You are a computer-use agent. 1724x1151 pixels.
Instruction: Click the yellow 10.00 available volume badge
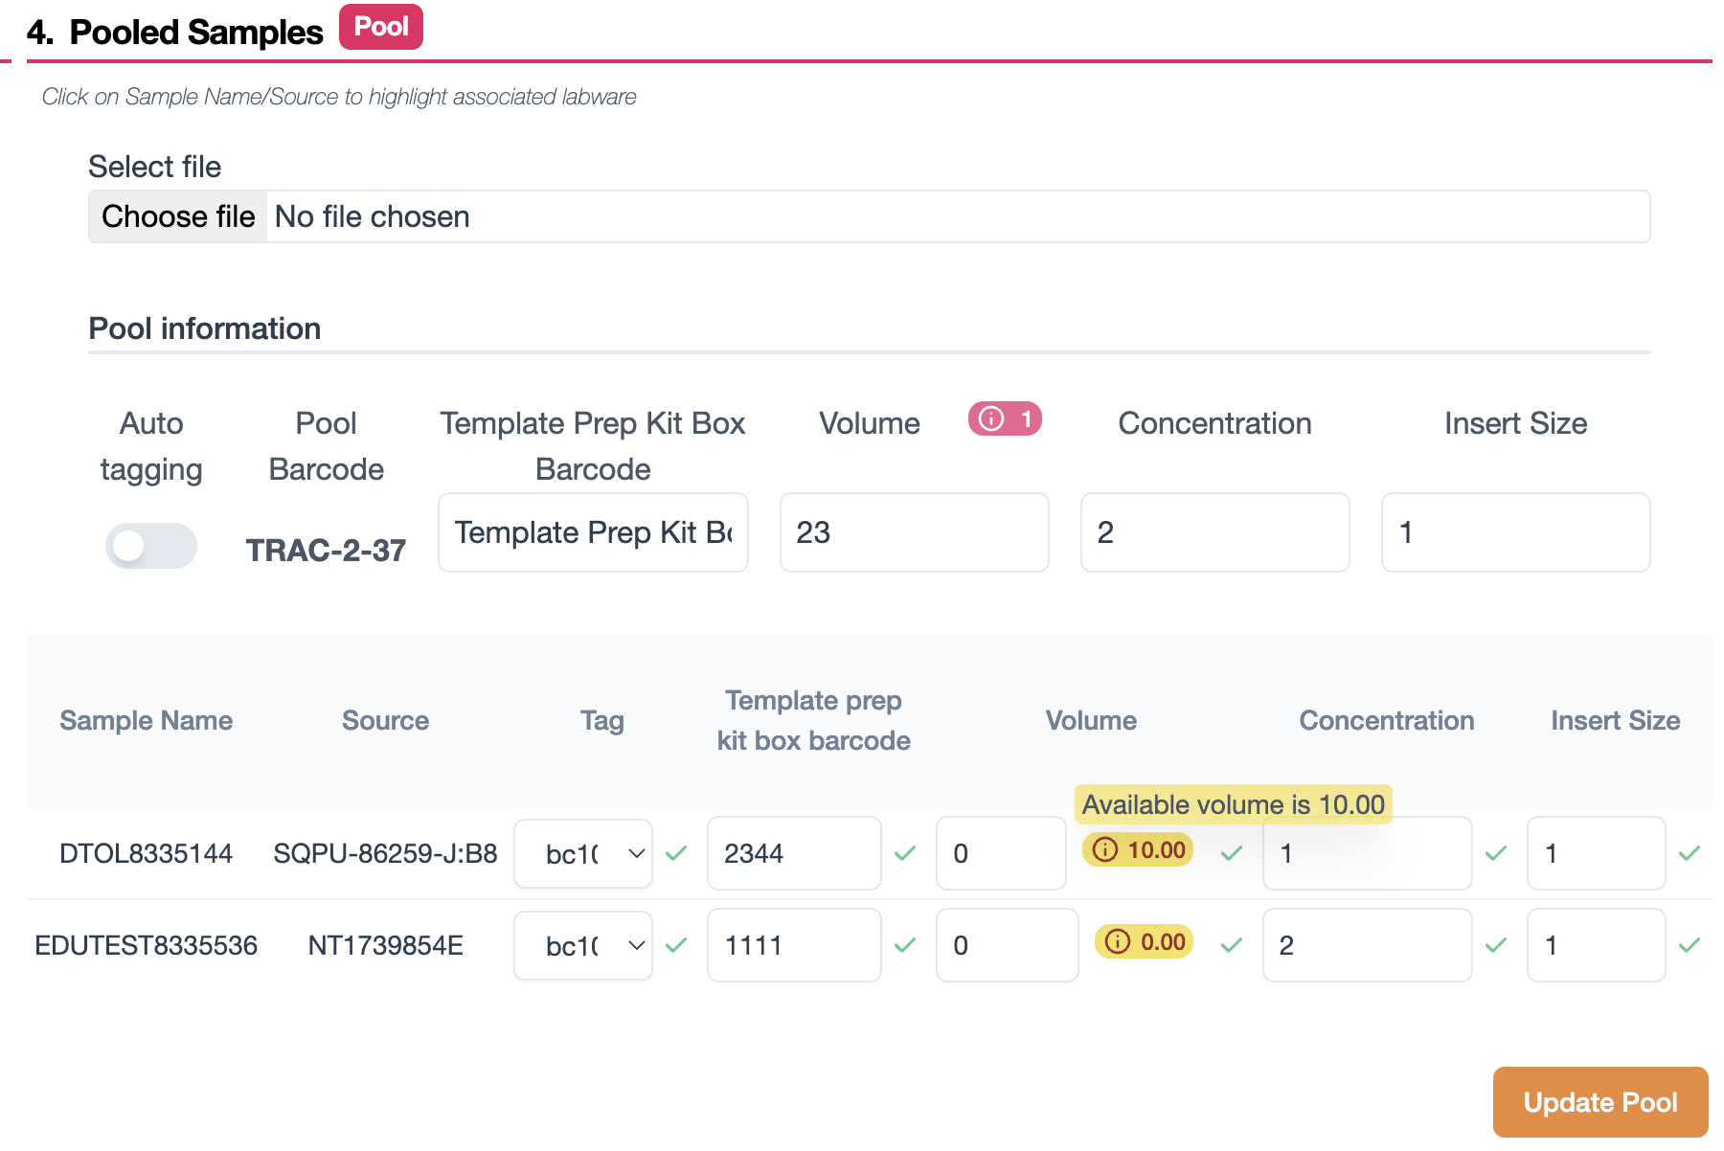(x=1138, y=850)
